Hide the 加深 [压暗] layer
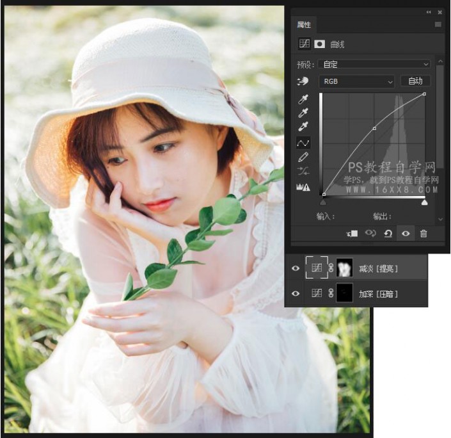 point(296,293)
